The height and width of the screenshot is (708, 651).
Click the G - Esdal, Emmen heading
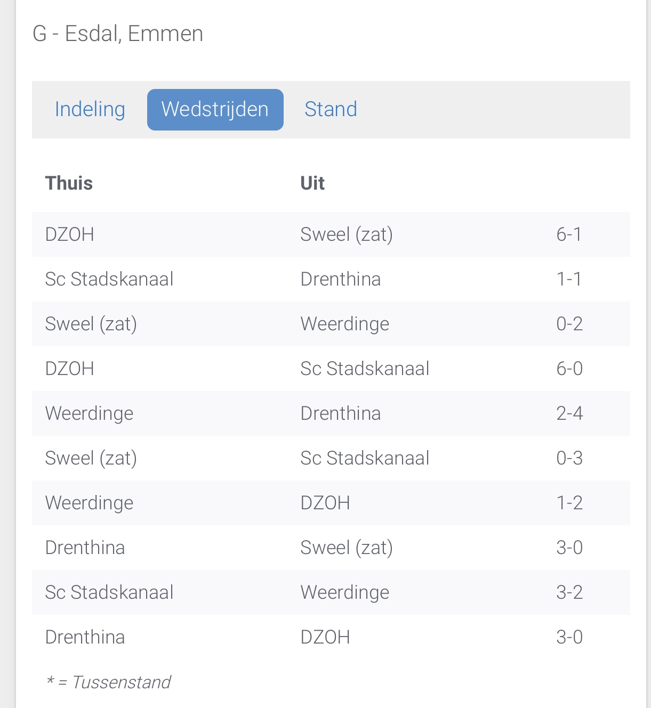118,34
